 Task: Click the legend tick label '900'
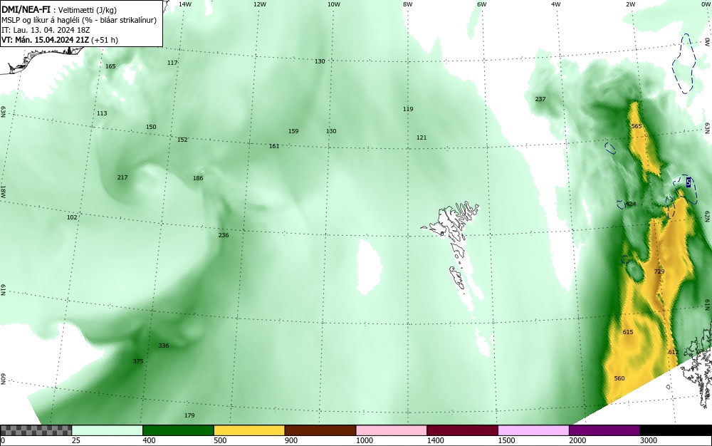pyautogui.click(x=291, y=440)
